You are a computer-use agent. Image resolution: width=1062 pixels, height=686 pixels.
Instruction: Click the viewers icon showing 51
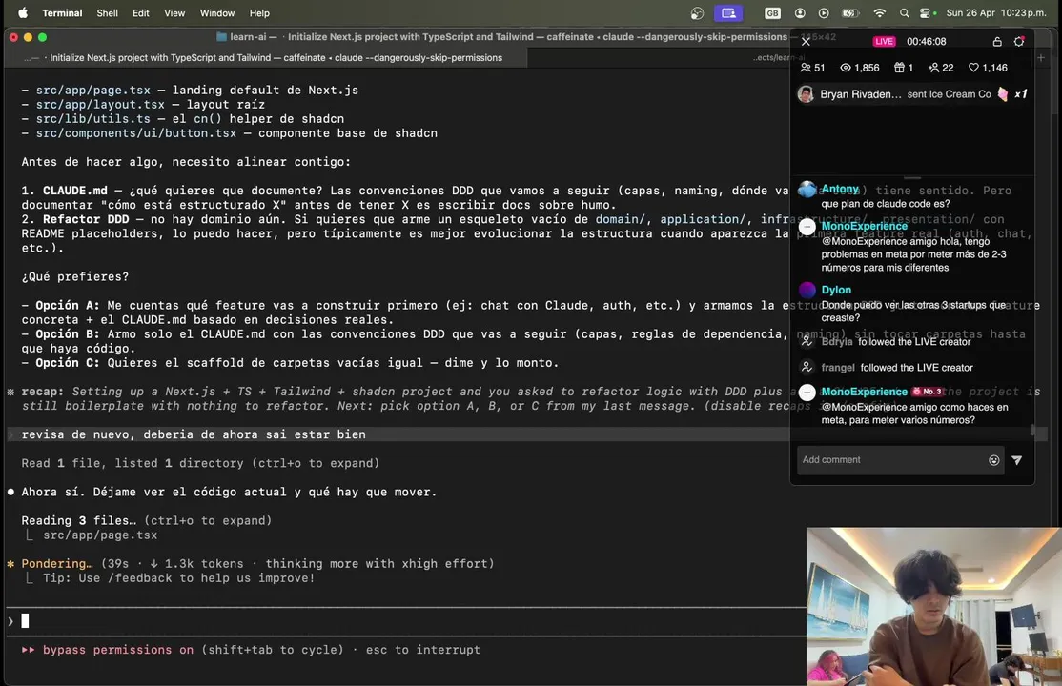tap(806, 68)
